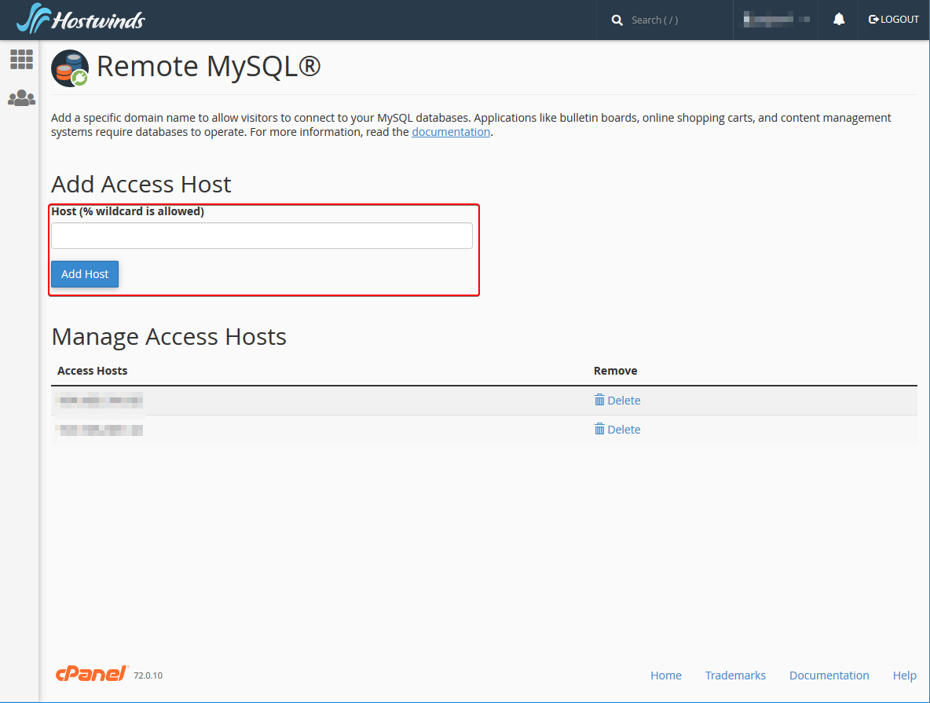Click trash icon for second access host
930x703 pixels.
[x=599, y=429]
